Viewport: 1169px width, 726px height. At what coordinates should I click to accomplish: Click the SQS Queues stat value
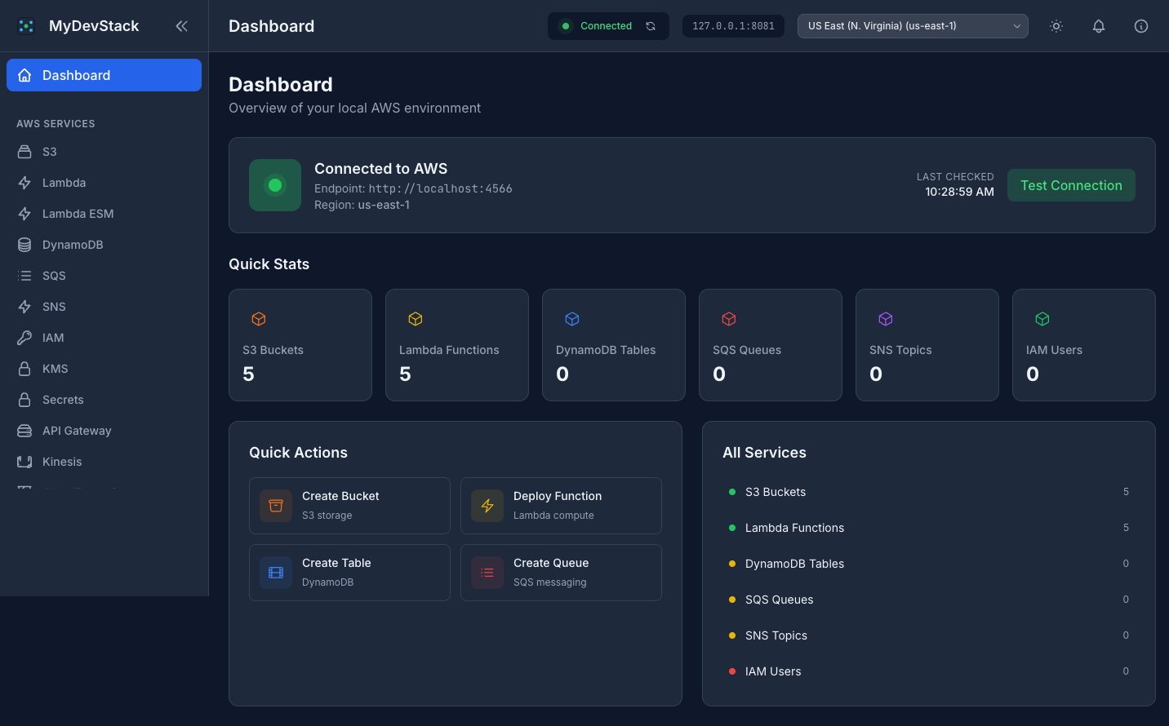(719, 374)
